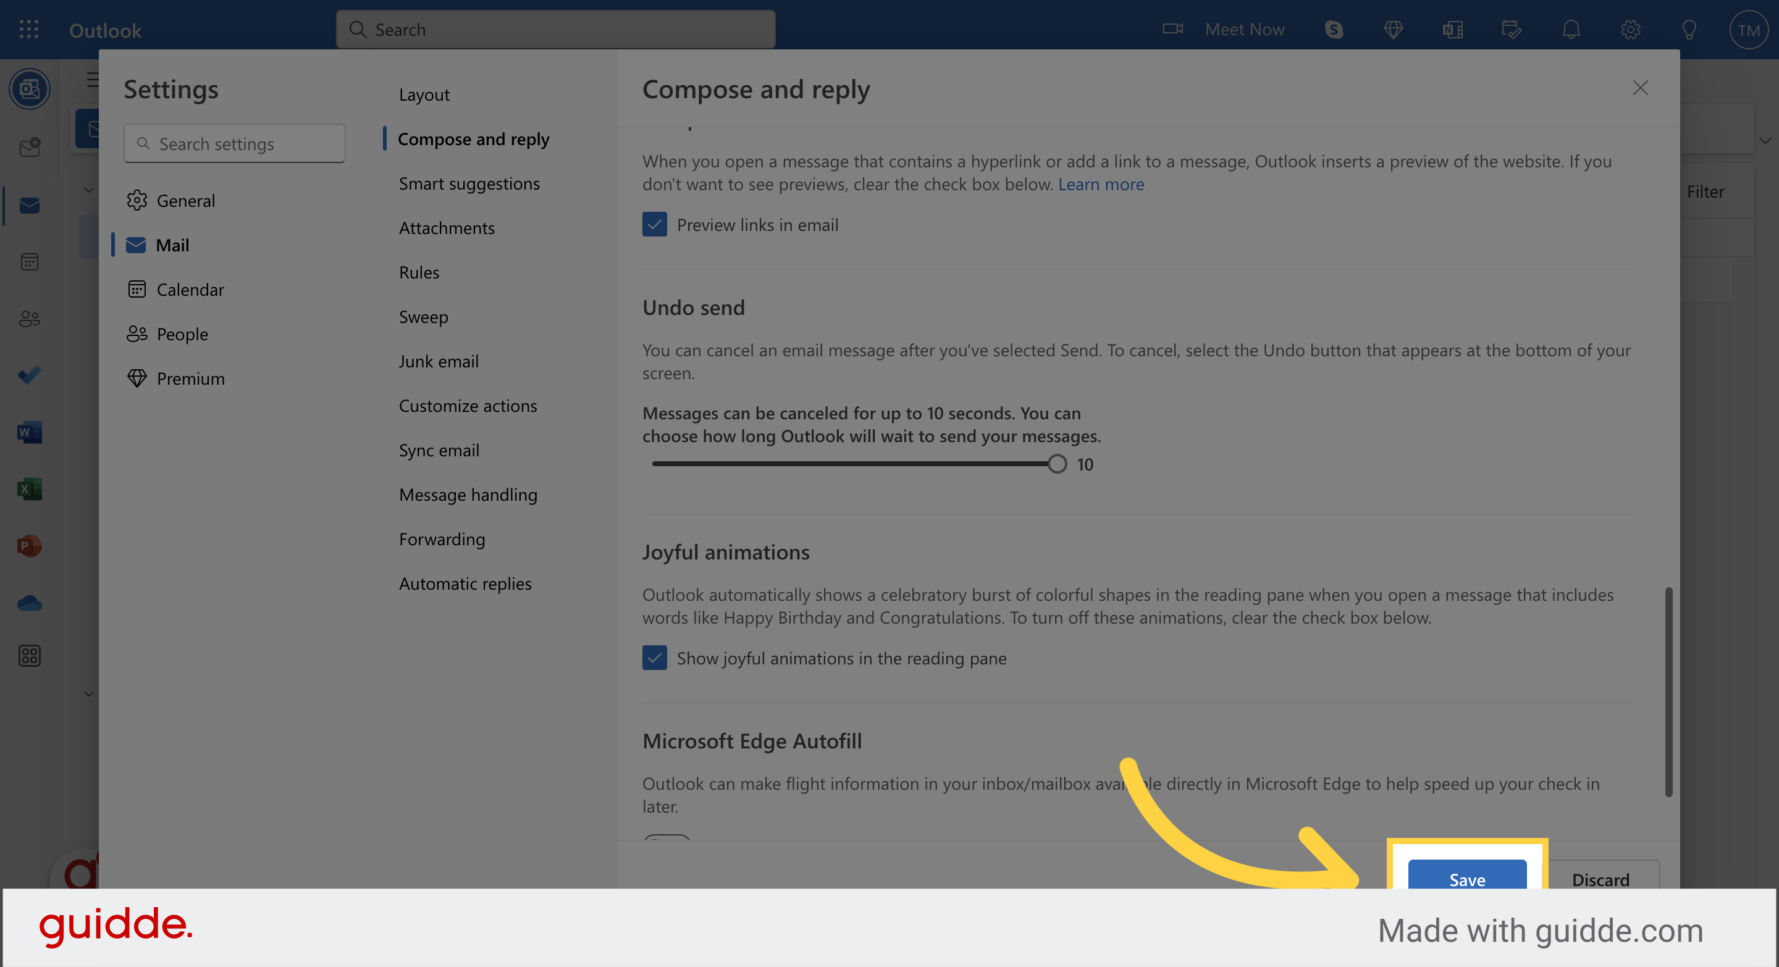Open Sync email settings
The height and width of the screenshot is (967, 1779).
[x=439, y=451]
